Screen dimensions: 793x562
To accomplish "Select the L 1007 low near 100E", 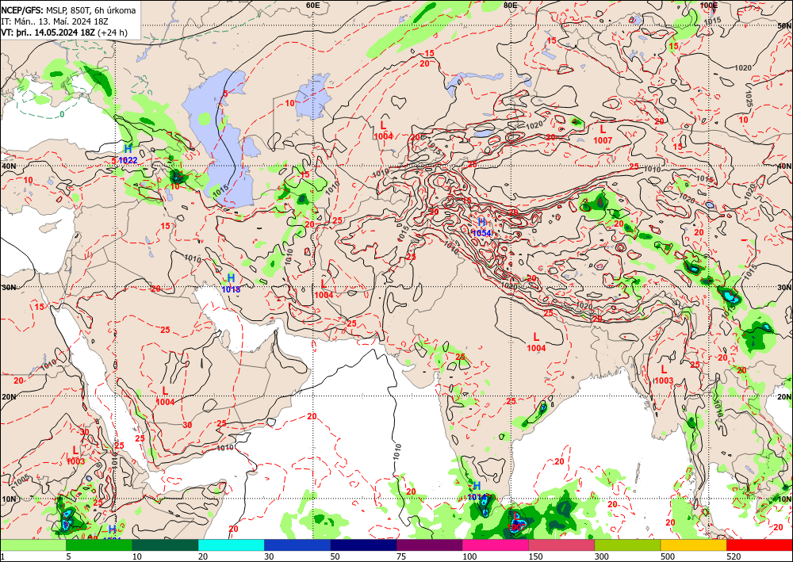I will point(603,135).
